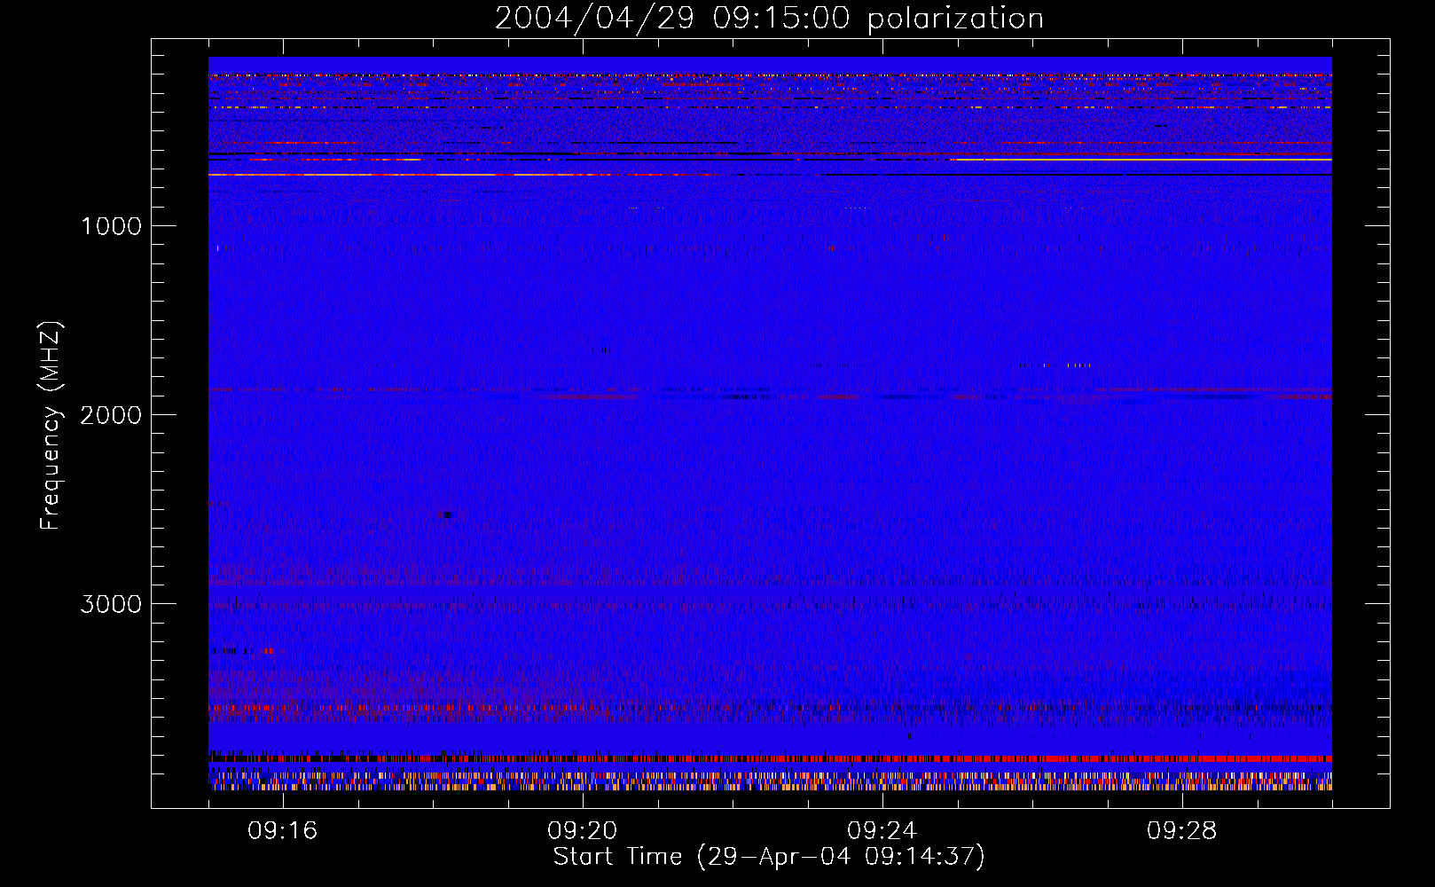The width and height of the screenshot is (1435, 887).
Task: Click the 09:24 time tick label
Action: [882, 830]
